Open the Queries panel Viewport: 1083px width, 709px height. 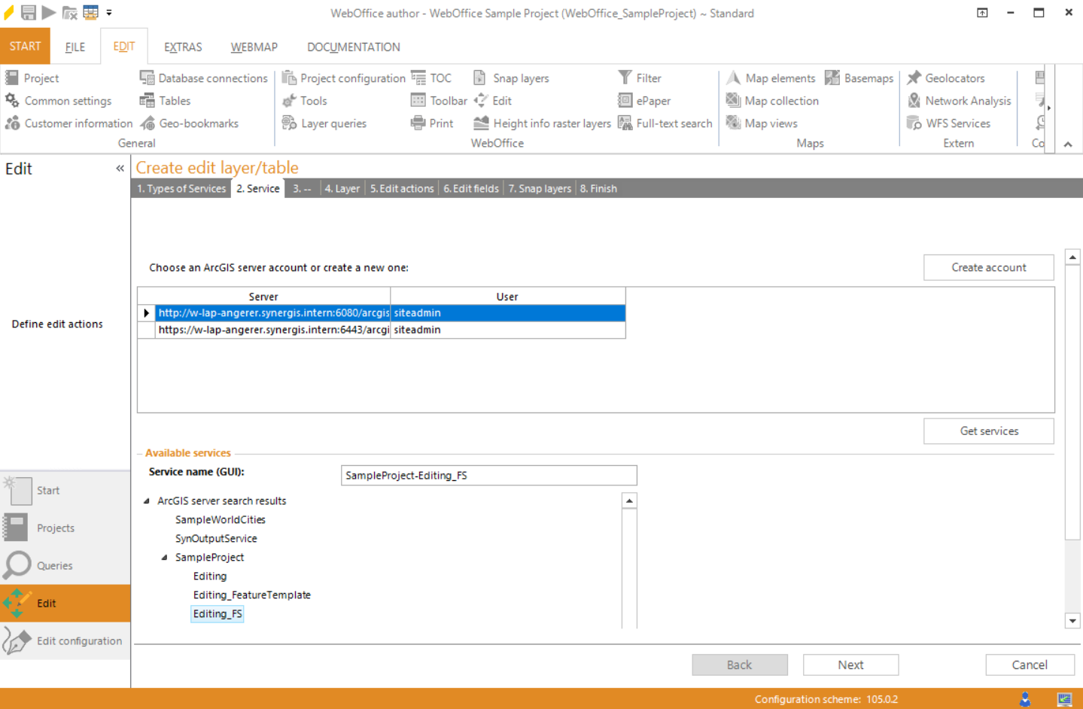pos(54,565)
